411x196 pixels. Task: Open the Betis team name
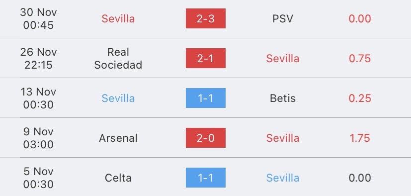pyautogui.click(x=283, y=98)
